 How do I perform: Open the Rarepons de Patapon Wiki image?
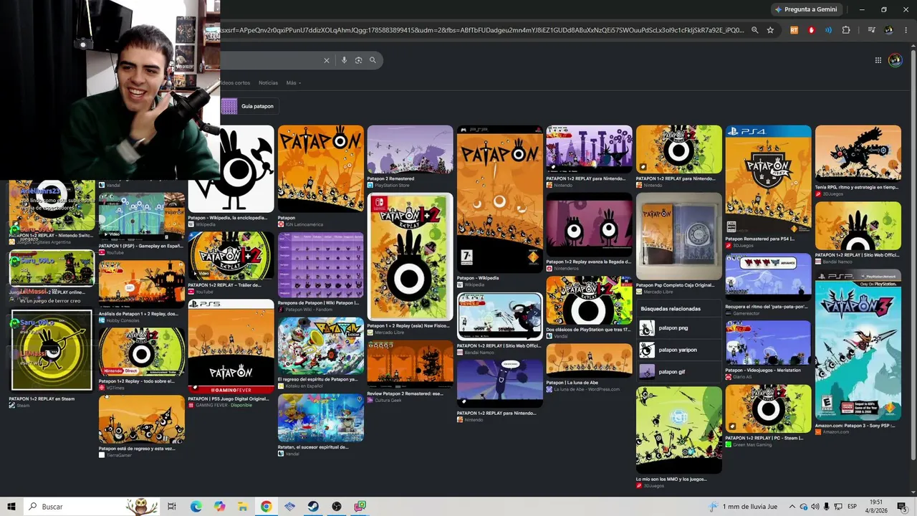[x=320, y=265]
